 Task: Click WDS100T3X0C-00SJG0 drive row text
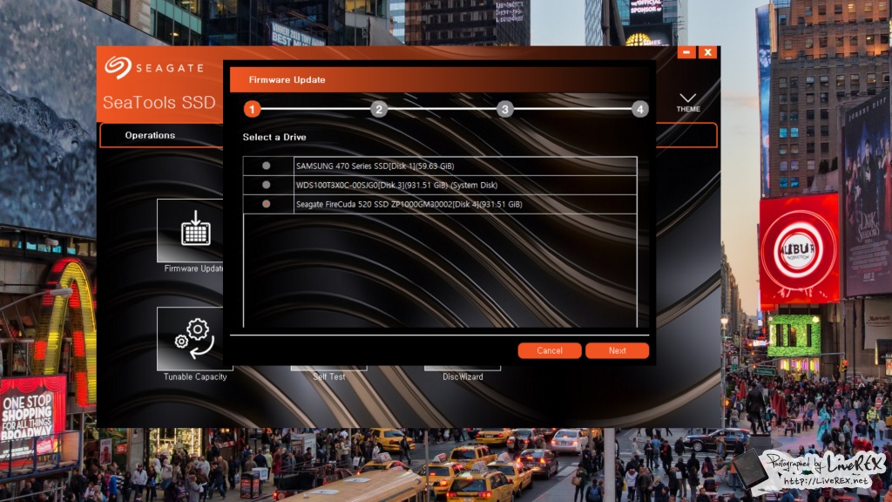click(396, 185)
